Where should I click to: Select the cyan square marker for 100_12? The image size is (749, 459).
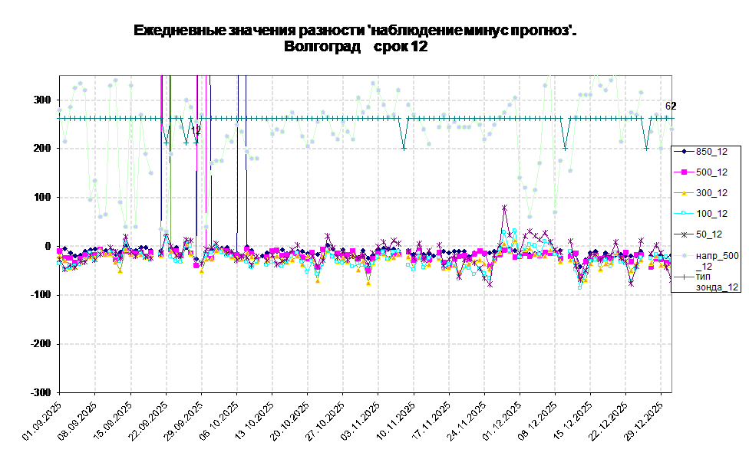pos(685,213)
